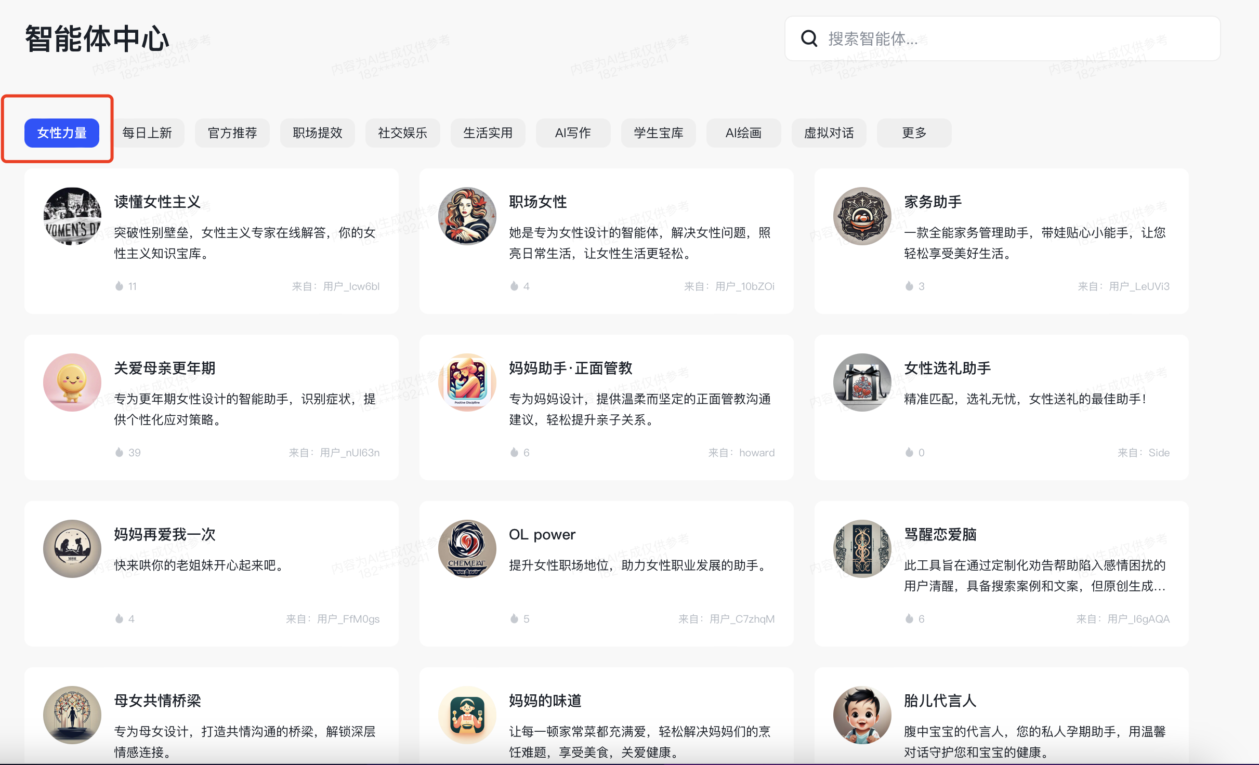This screenshot has width=1259, height=765.
Task: Focus the 搜索智能体 search field
Action: 1014,38
